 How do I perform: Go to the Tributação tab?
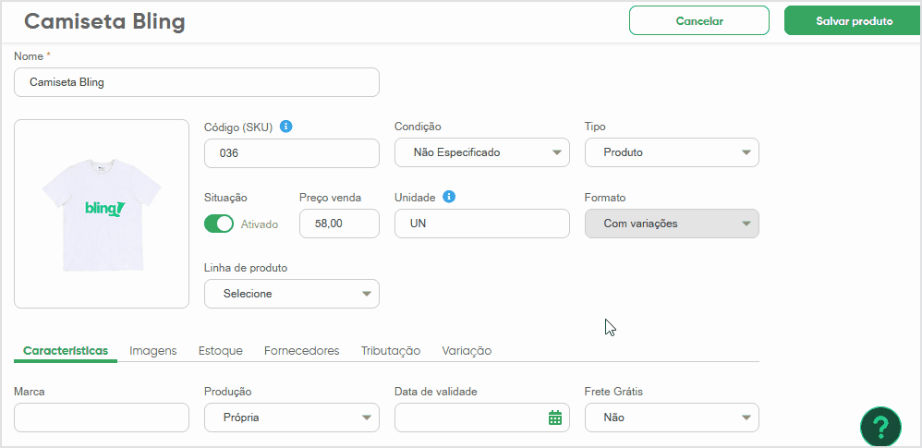(391, 351)
